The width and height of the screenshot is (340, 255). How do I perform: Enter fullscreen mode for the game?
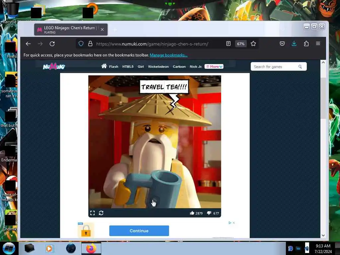pyautogui.click(x=93, y=213)
